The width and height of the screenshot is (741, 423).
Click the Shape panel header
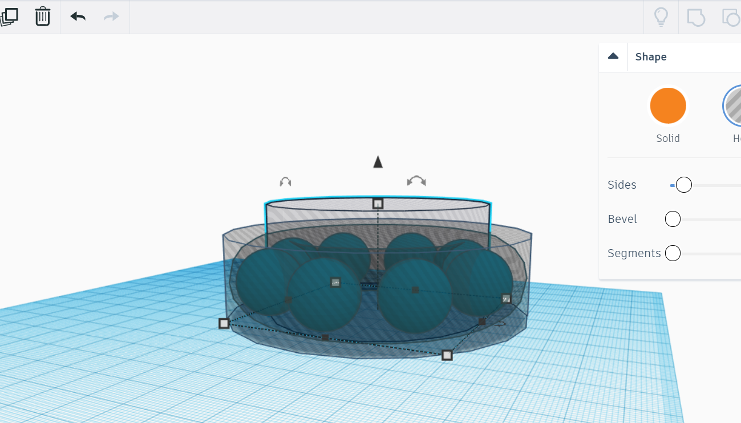651,56
